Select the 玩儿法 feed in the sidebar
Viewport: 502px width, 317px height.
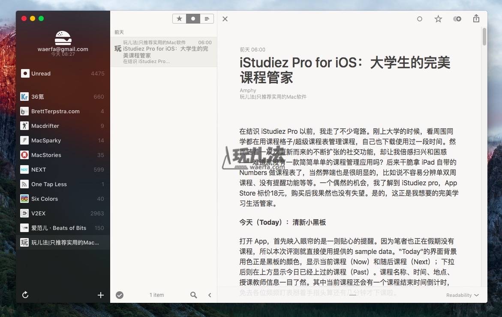tap(63, 242)
